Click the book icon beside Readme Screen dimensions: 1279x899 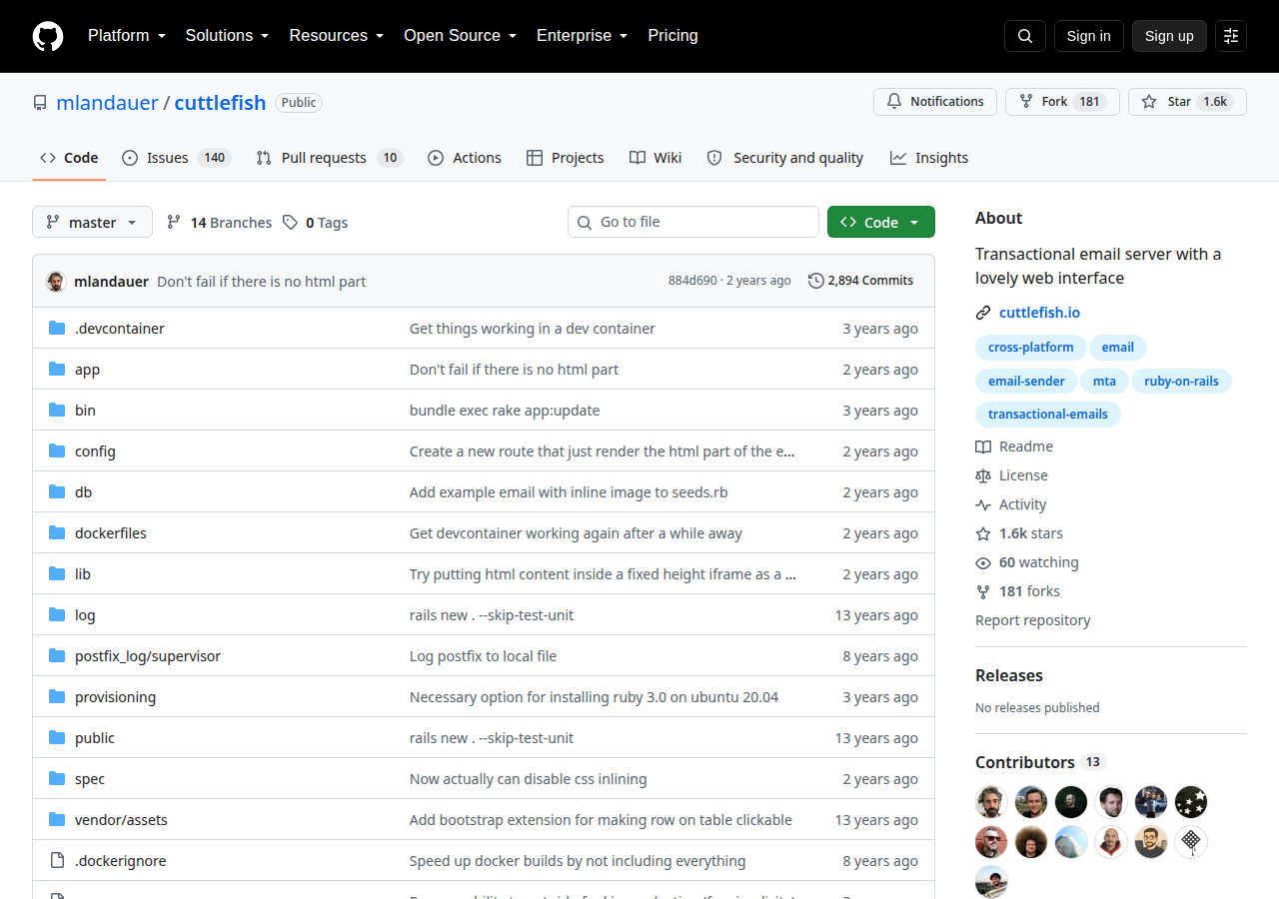pos(983,447)
